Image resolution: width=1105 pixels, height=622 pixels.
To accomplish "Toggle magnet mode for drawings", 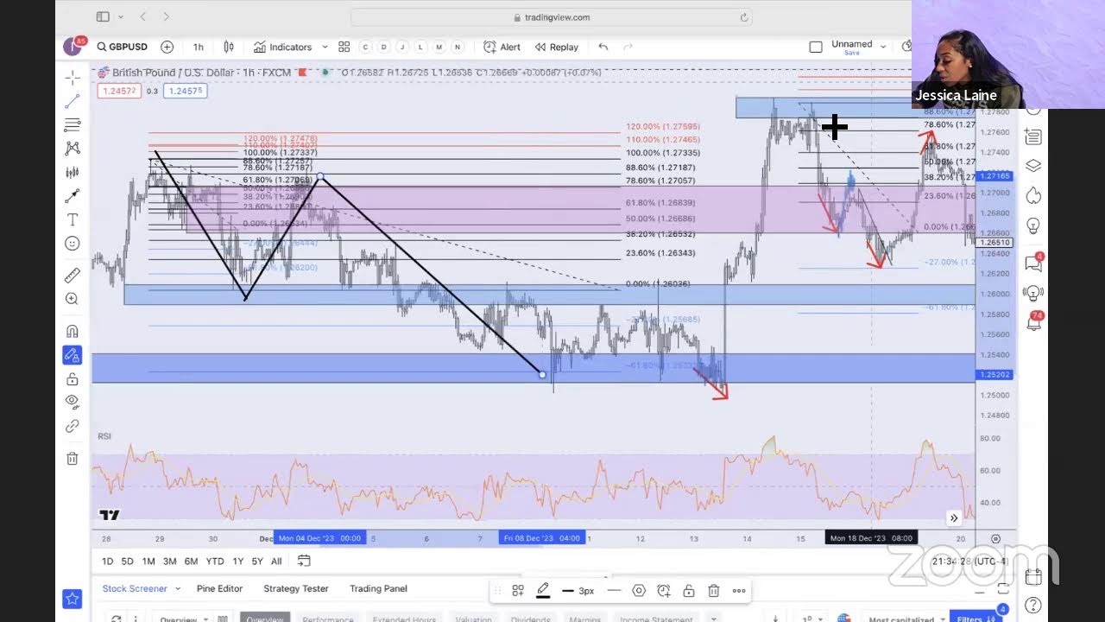I will point(73,331).
